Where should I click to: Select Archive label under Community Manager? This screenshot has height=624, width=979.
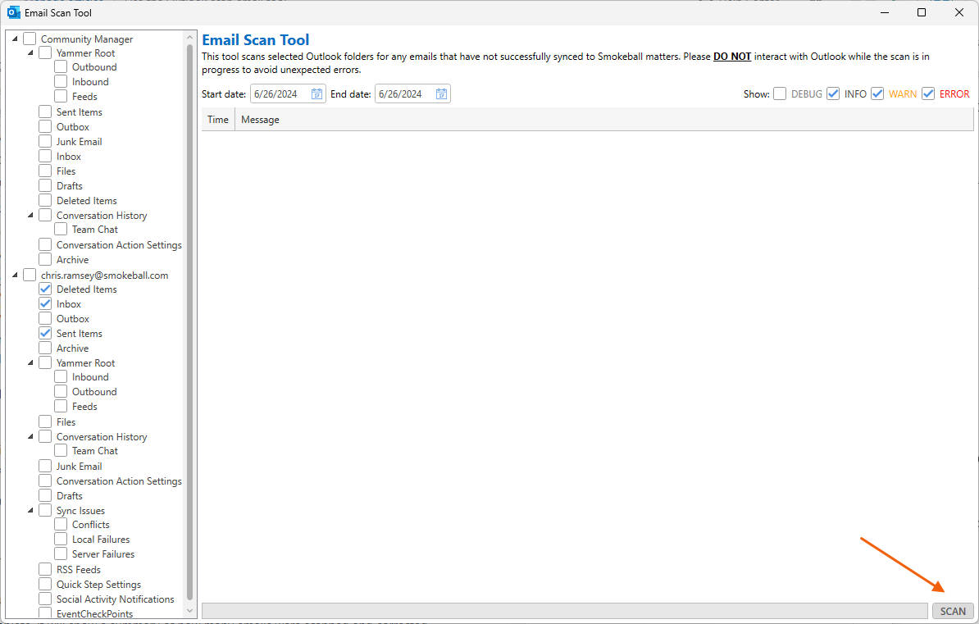[x=72, y=260]
